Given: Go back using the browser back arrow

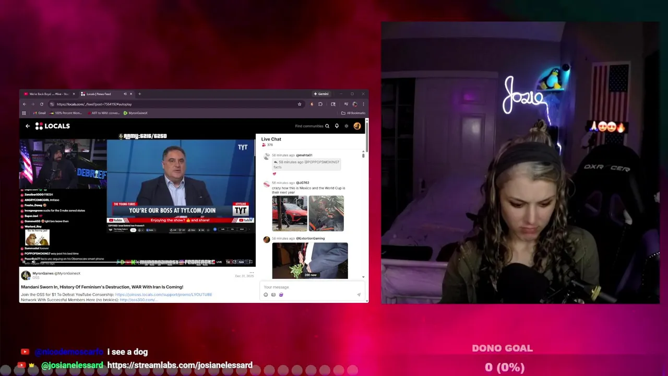Looking at the screenshot, I should (24, 104).
